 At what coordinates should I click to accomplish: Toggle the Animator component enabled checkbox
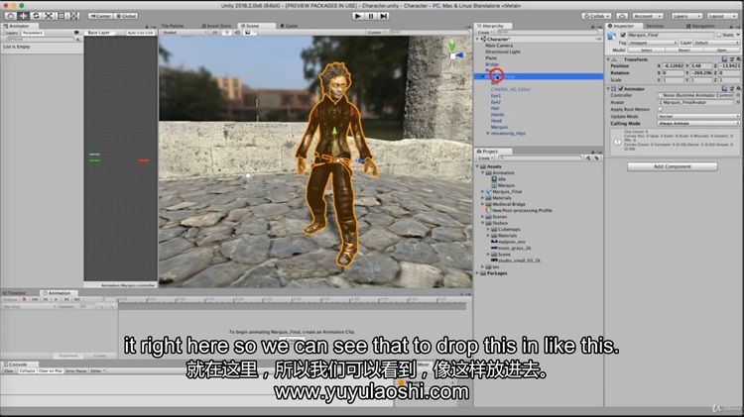click(621, 88)
